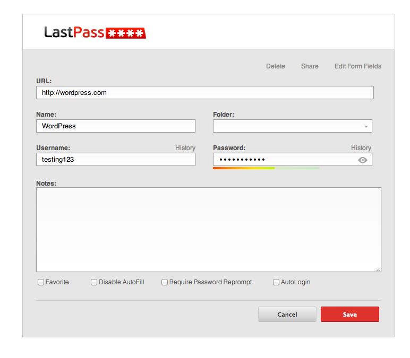Image resolution: width=410 pixels, height=358 pixels.
Task: Check Disable AutoFill option
Action: tap(94, 282)
